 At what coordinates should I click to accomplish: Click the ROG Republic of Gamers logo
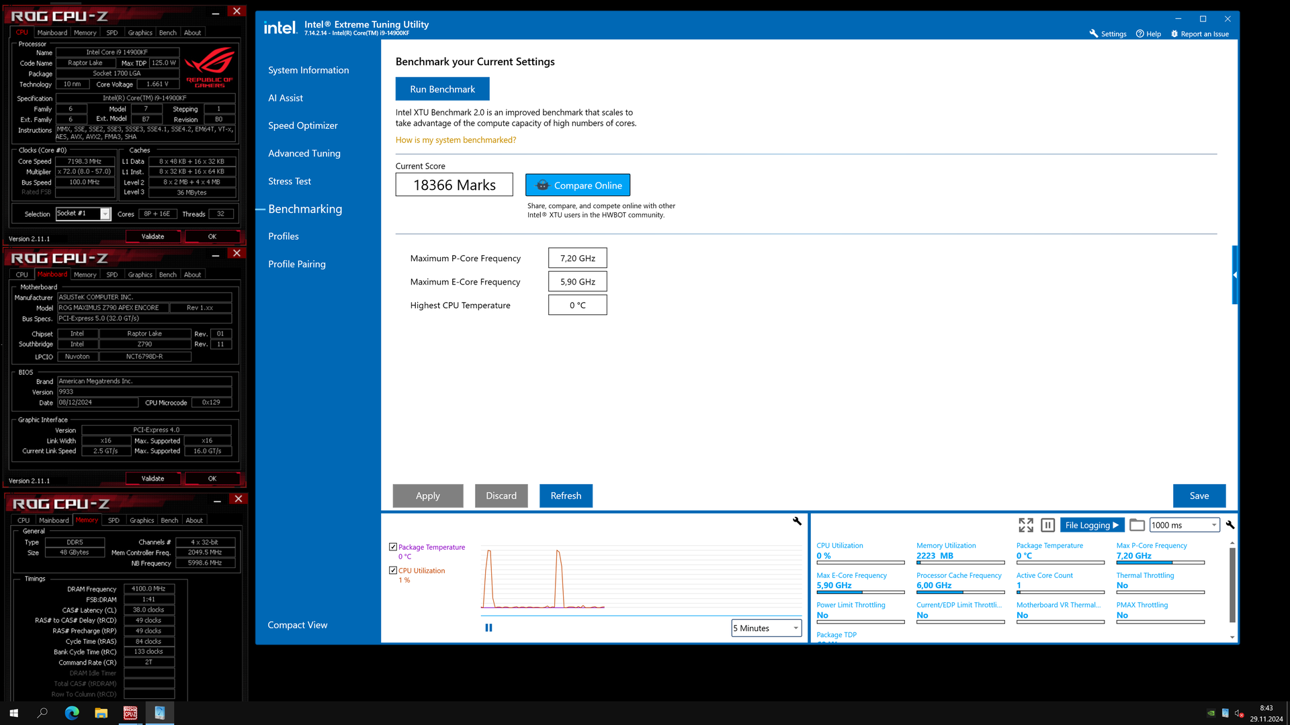point(210,67)
